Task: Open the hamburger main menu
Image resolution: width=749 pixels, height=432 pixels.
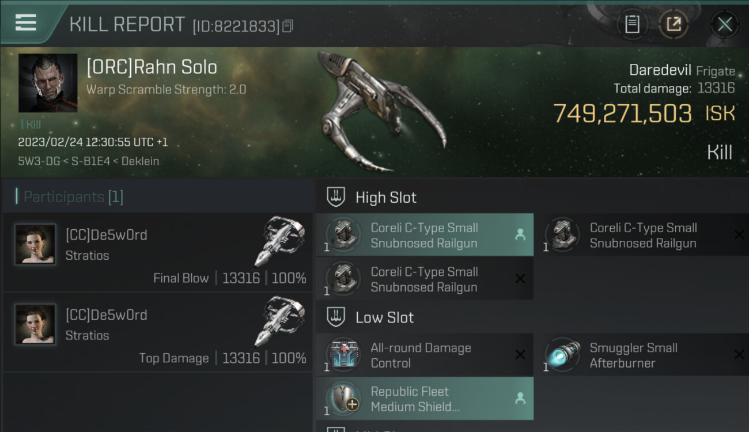Action: coord(26,23)
